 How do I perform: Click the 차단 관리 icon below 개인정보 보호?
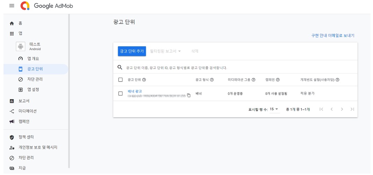(12, 158)
